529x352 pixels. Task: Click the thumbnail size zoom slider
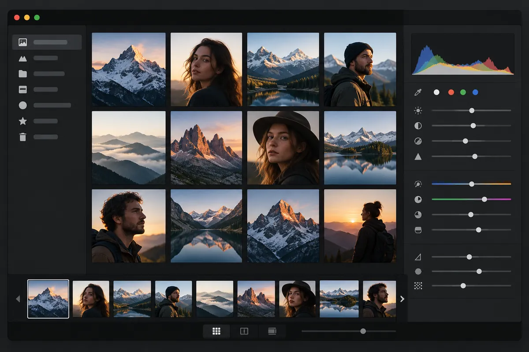click(349, 331)
